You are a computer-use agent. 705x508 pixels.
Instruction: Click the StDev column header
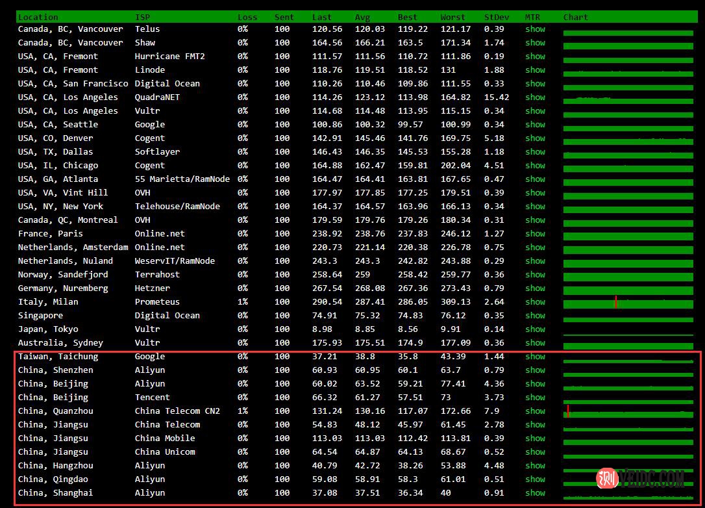coord(497,18)
